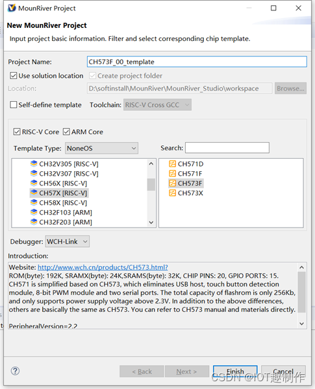This screenshot has width=315, height=389.
Task: Choose the CH573X chip template
Action: [190, 193]
